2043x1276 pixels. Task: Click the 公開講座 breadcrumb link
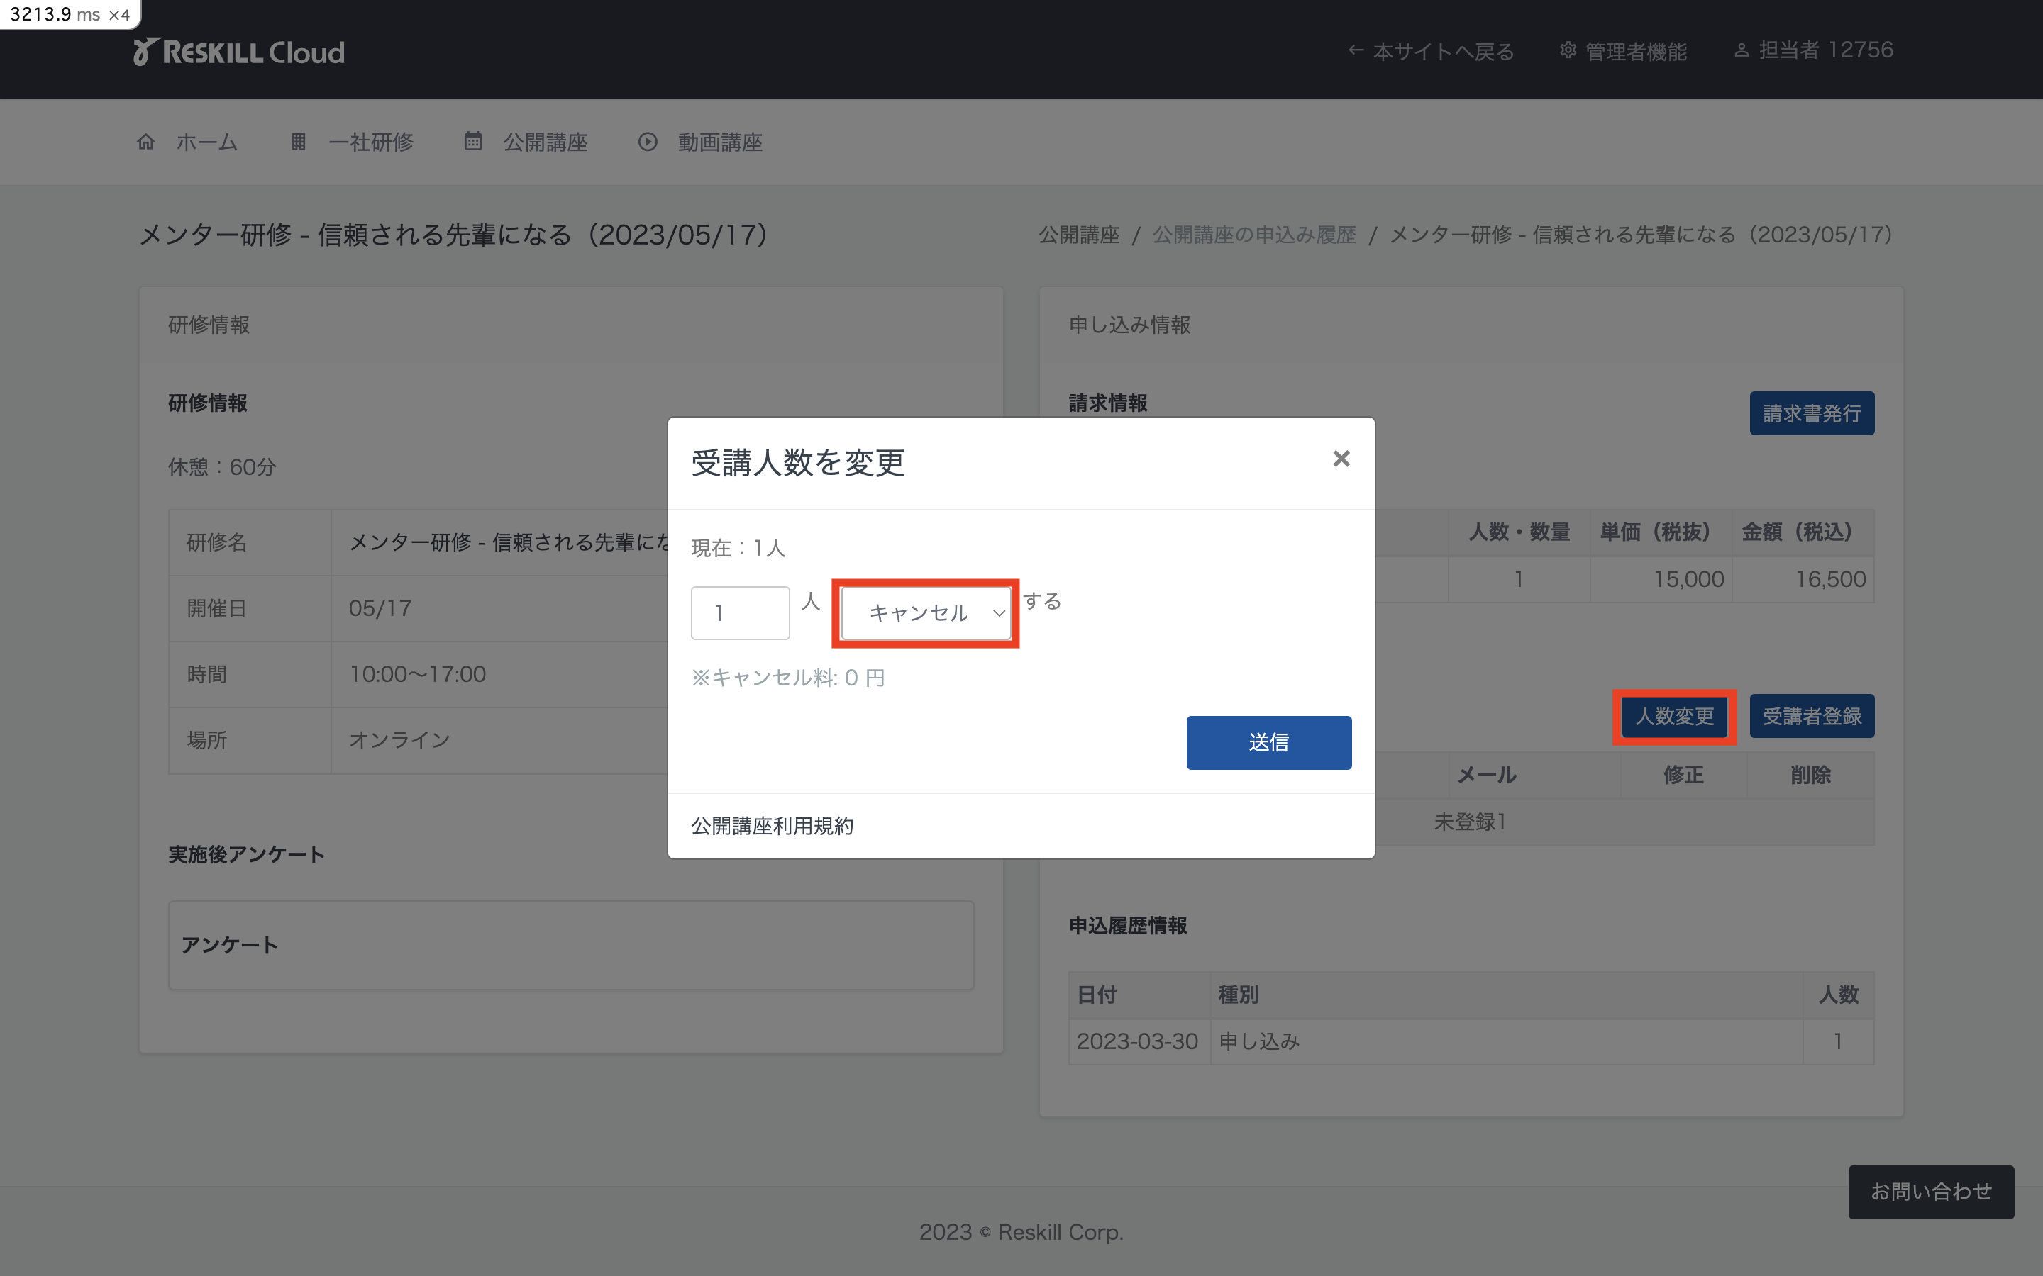[x=1079, y=235]
